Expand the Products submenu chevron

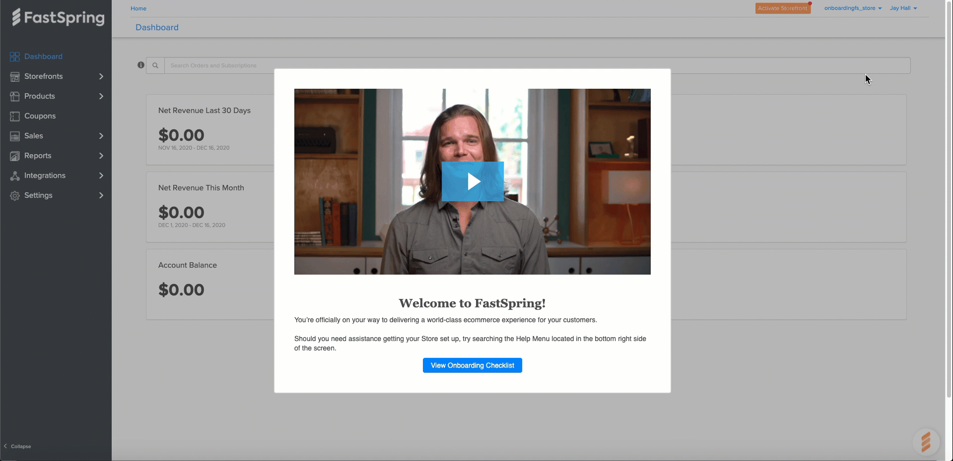click(x=101, y=96)
